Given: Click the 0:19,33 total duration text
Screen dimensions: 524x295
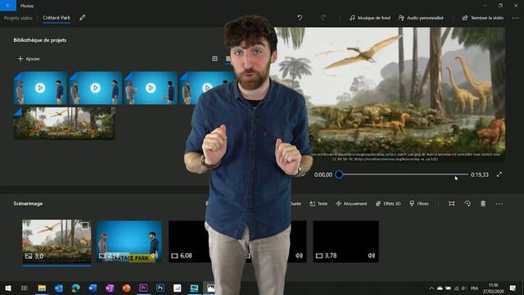Looking at the screenshot, I should 480,175.
